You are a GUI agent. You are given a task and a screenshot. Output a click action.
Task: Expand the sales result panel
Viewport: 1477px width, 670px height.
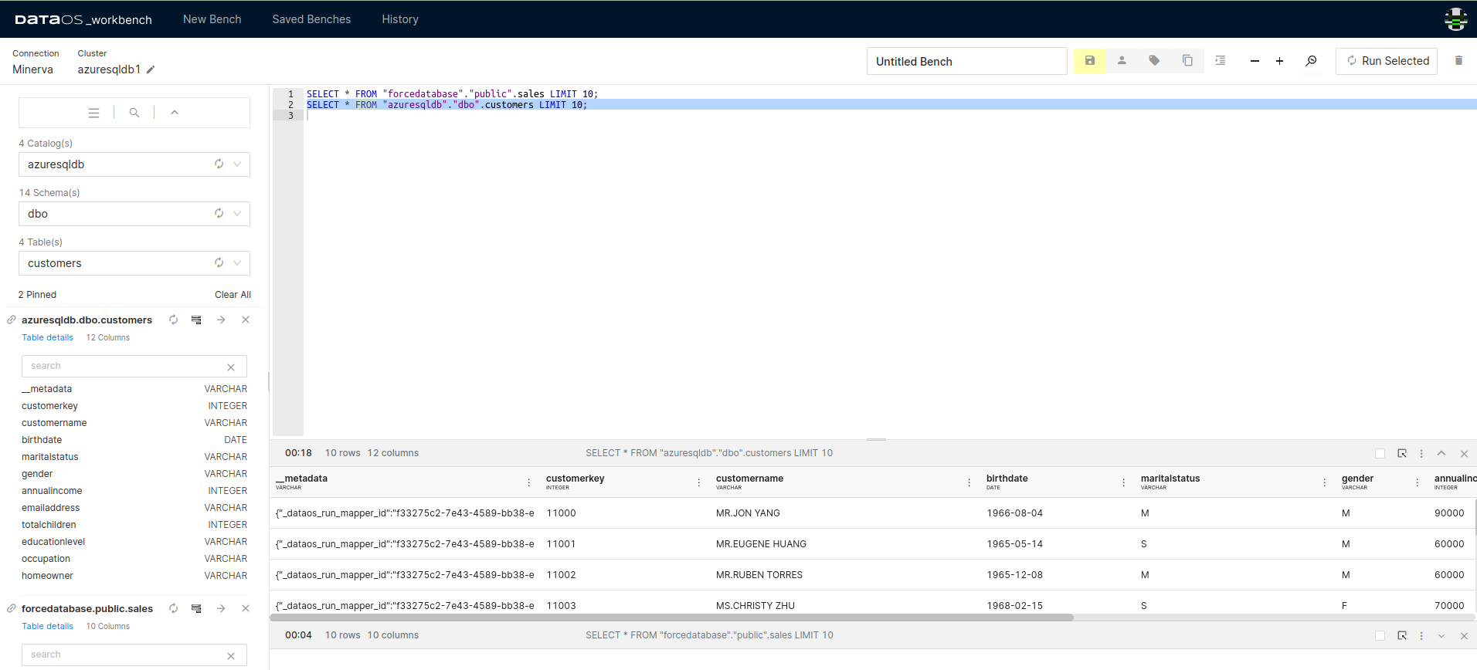coord(1441,636)
